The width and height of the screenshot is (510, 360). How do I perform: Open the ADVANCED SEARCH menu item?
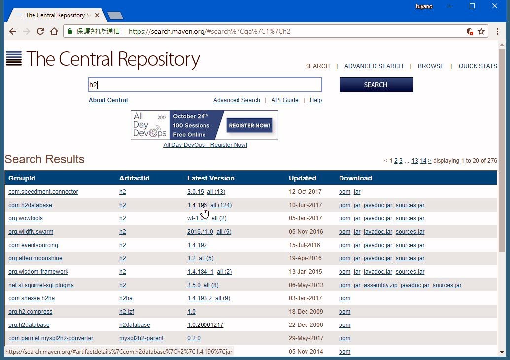pyautogui.click(x=374, y=66)
